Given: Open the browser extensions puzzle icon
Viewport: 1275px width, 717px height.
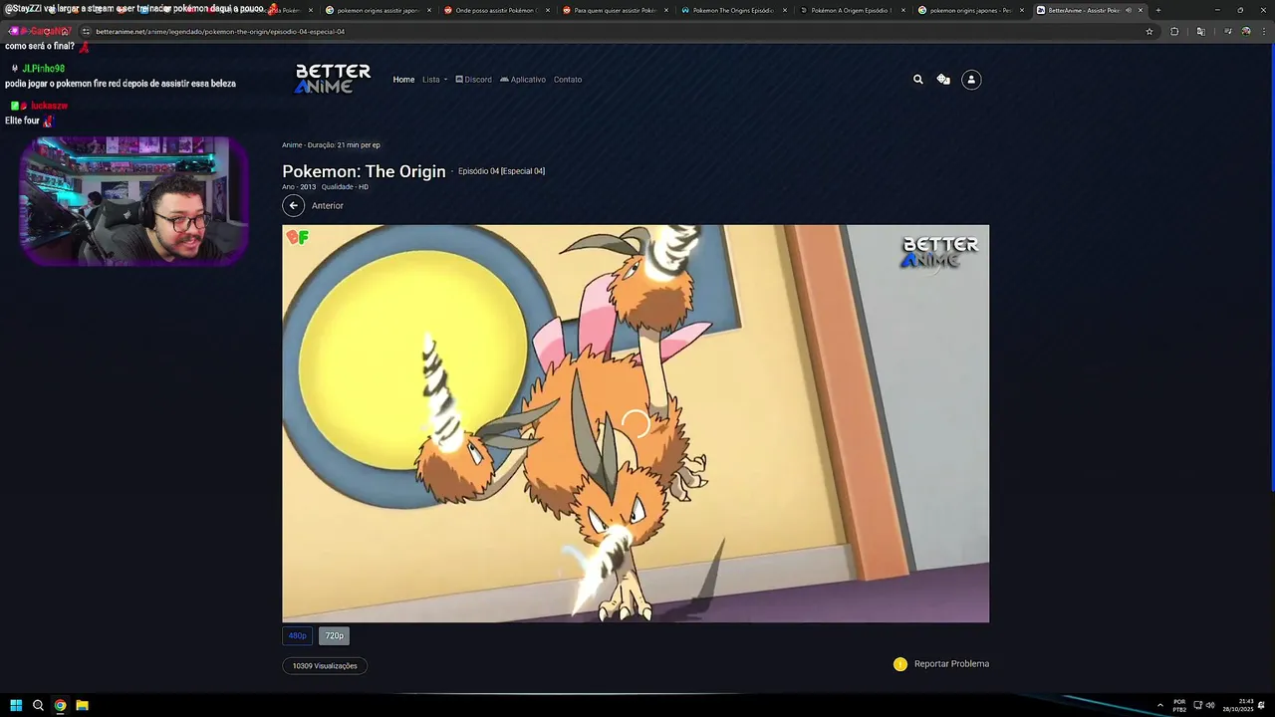Looking at the screenshot, I should 1174,31.
